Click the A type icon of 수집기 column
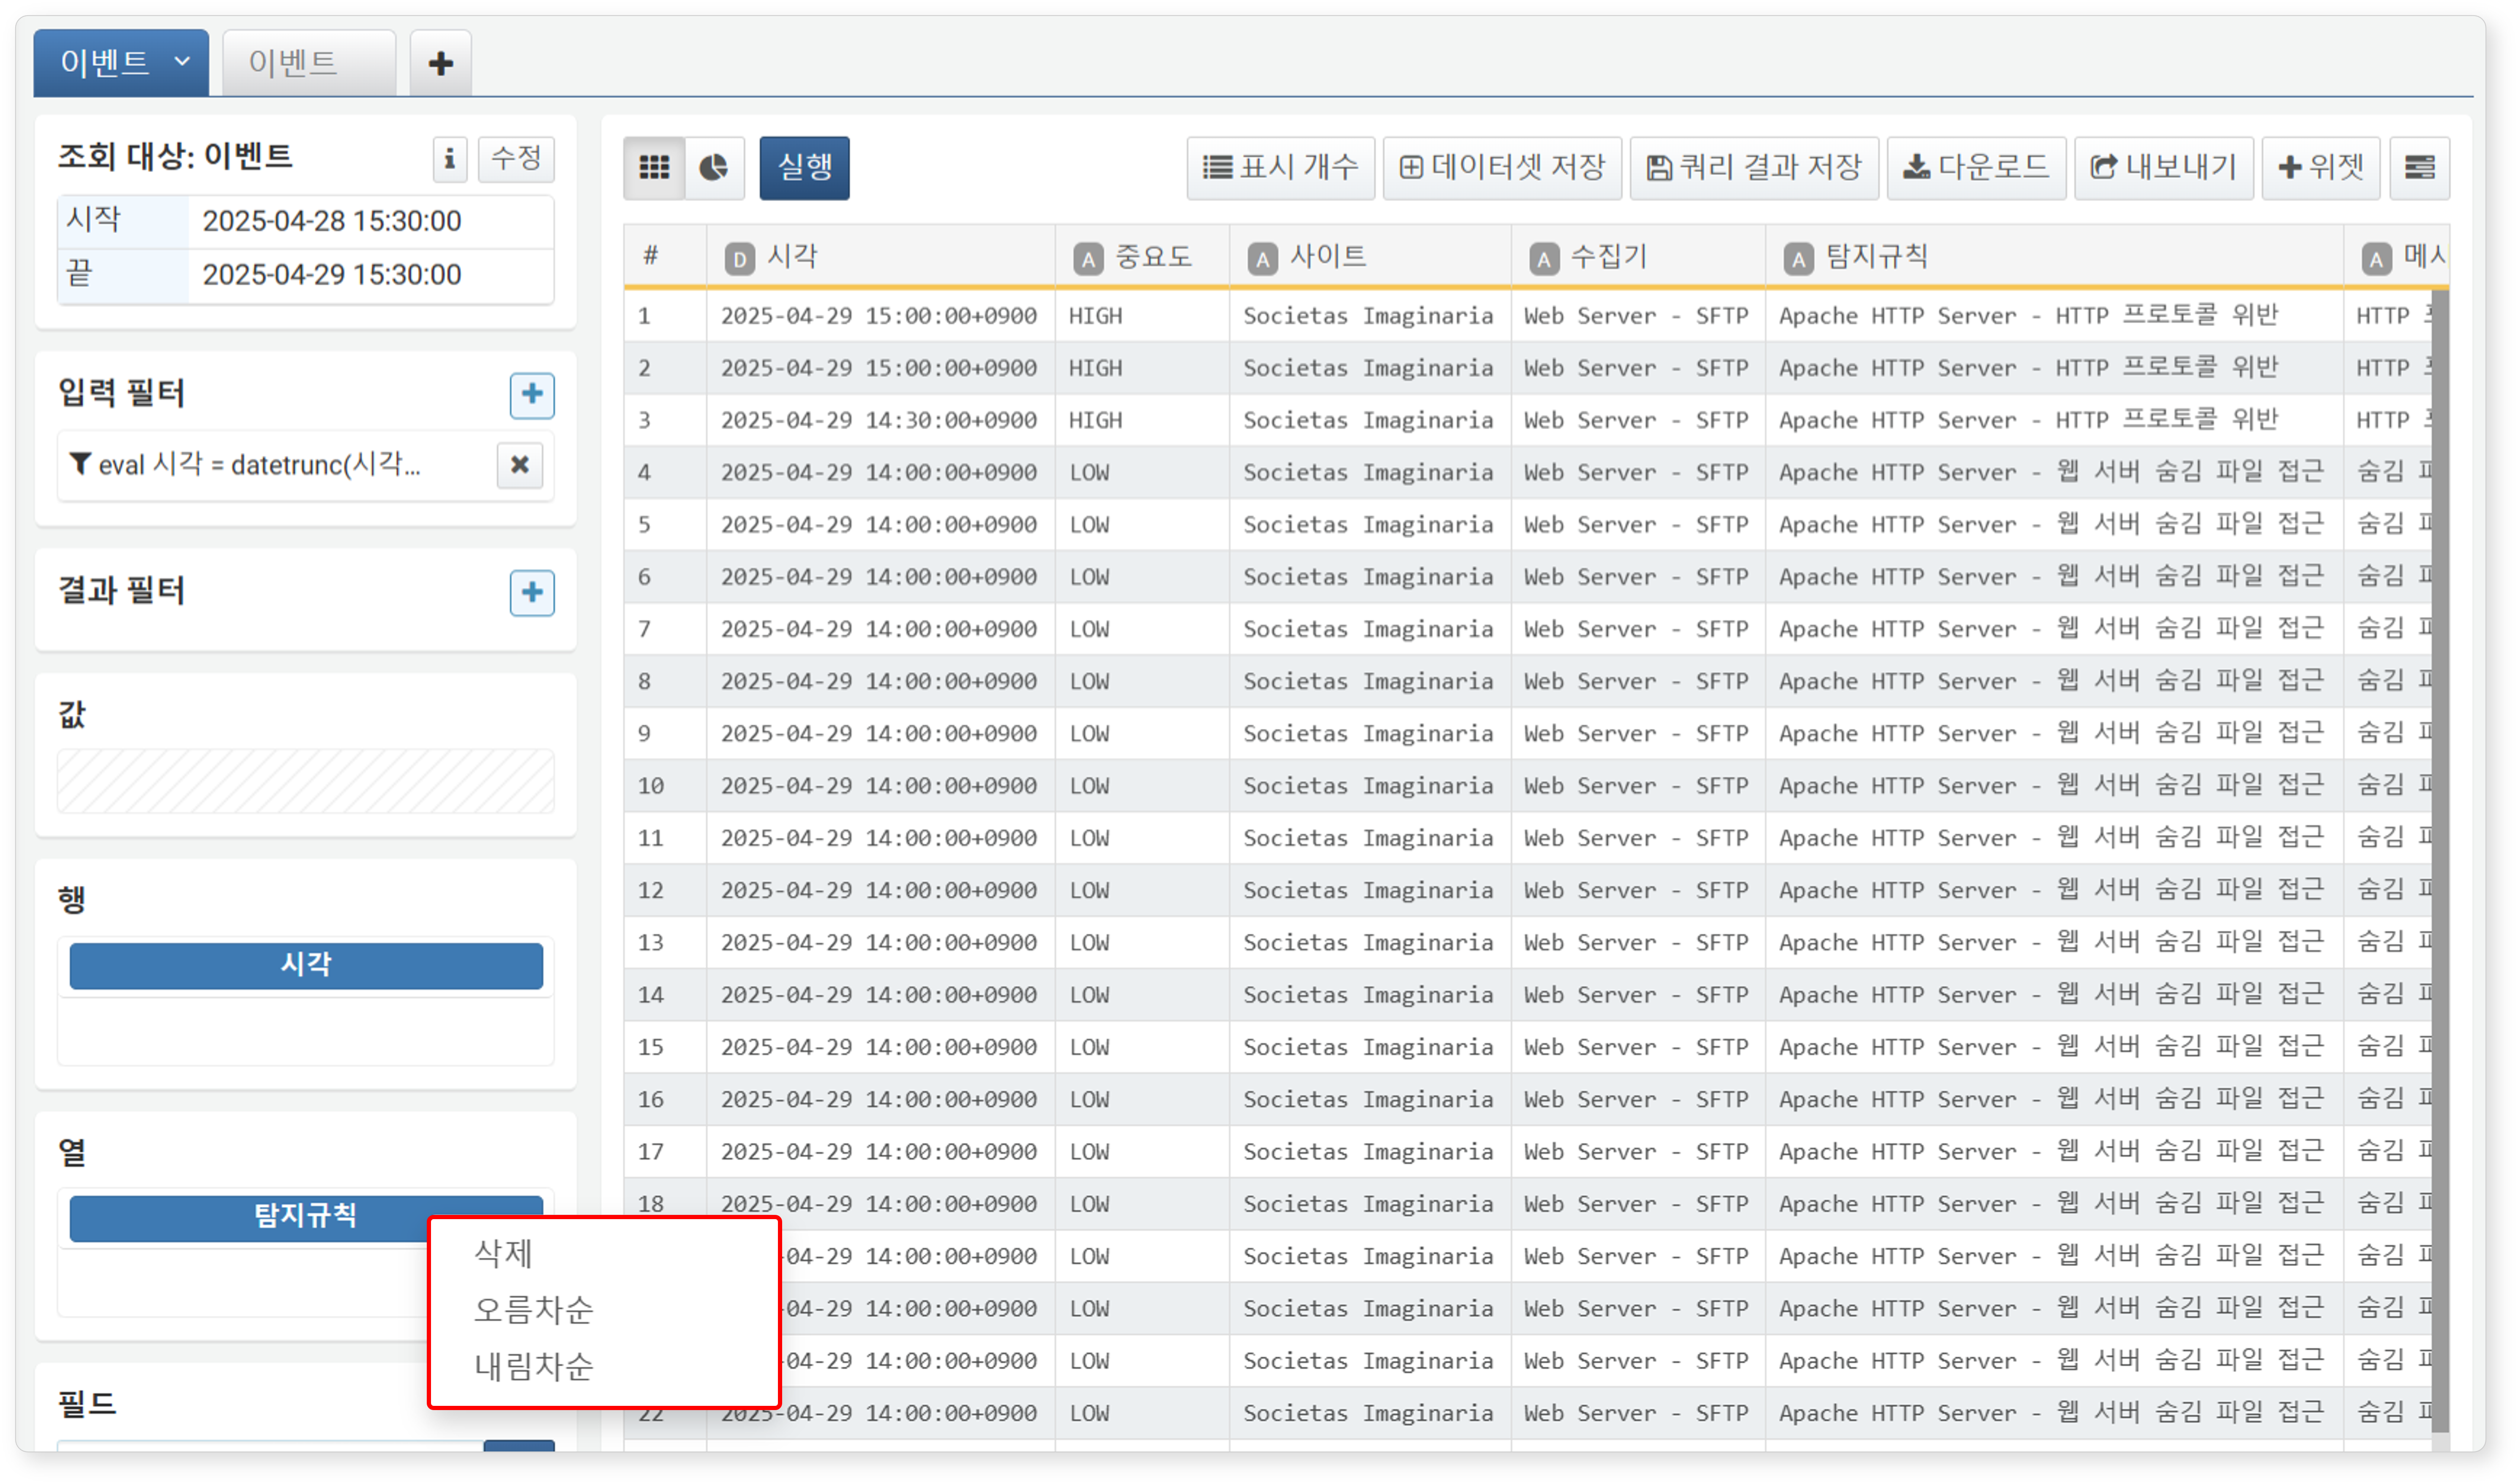2518x1484 pixels. [x=1544, y=260]
